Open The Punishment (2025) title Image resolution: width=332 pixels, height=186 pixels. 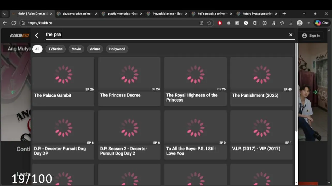[x=255, y=95]
